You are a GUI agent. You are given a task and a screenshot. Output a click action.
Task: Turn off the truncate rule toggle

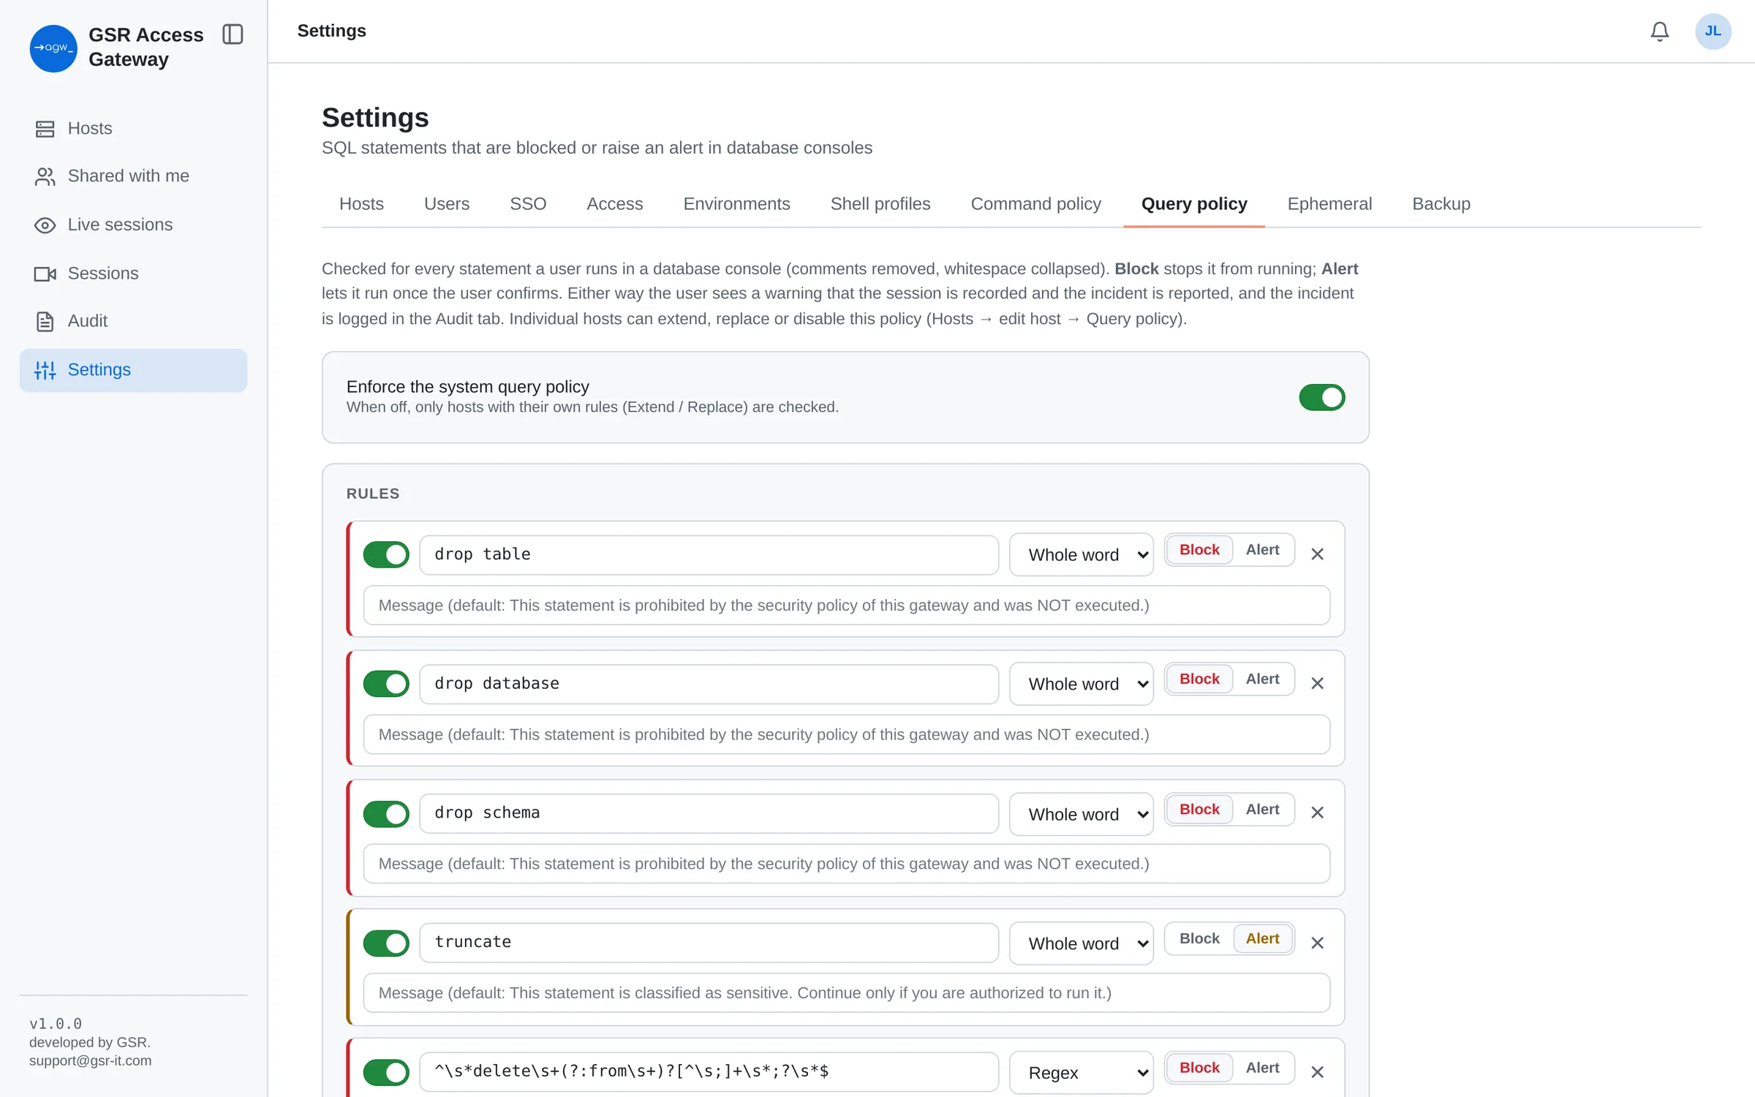[x=386, y=943]
